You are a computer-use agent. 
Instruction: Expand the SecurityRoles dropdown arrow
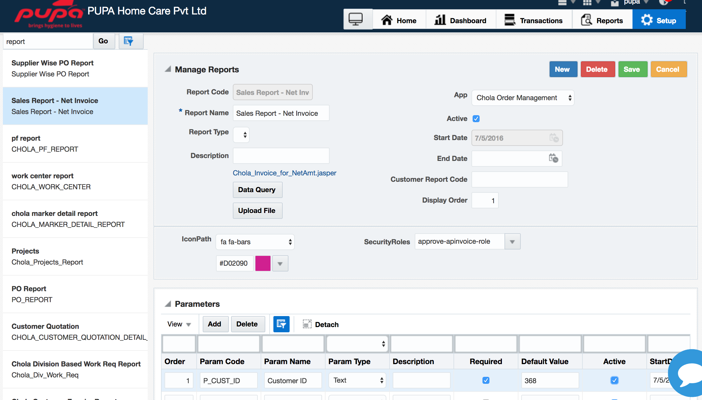512,242
